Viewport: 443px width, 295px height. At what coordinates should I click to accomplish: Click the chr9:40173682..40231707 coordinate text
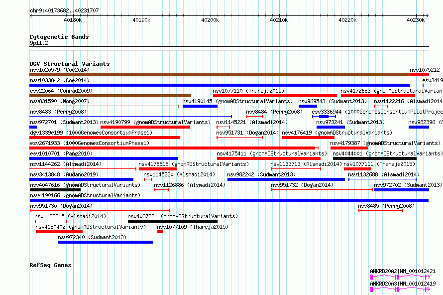(x=64, y=10)
